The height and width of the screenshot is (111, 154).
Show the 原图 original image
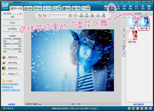92,15
